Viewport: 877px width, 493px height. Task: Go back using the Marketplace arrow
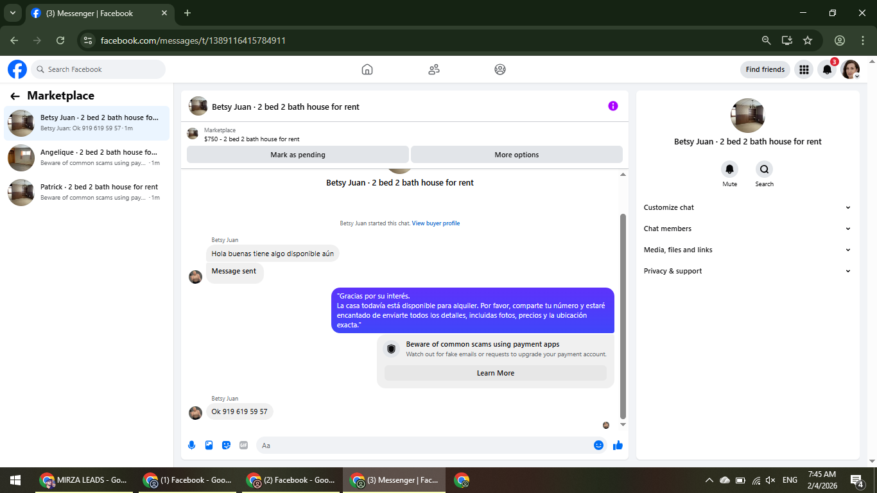tap(15, 96)
